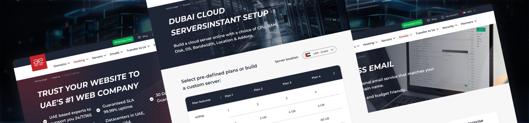This screenshot has height=123, width=529.
Task: Click the next plans right arrow
Action: coord(334,73)
